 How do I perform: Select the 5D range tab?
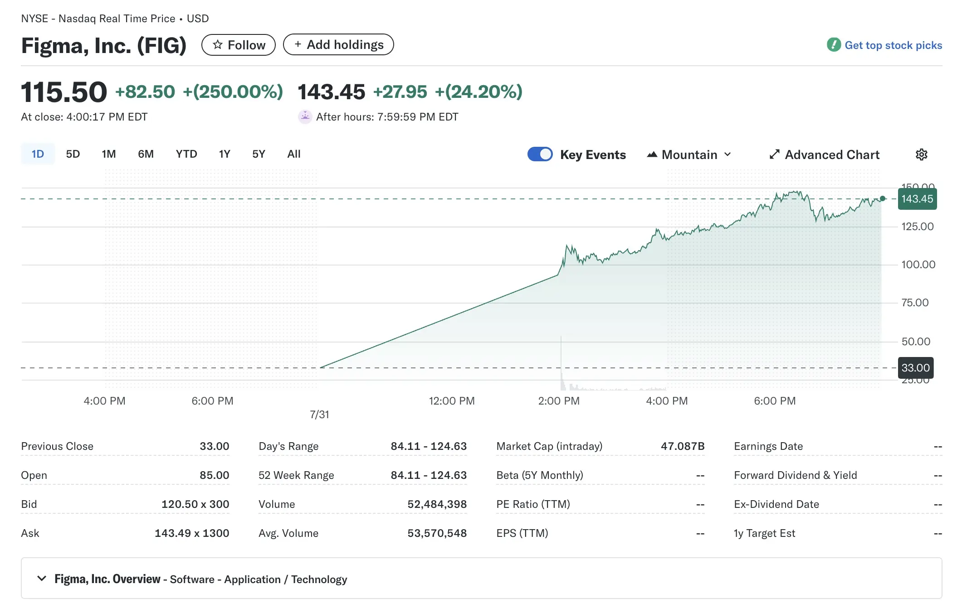coord(73,154)
